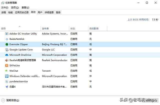This screenshot has height=105, width=160.
Task: Select the BaiduNetdisk name text
Action: [17, 39]
